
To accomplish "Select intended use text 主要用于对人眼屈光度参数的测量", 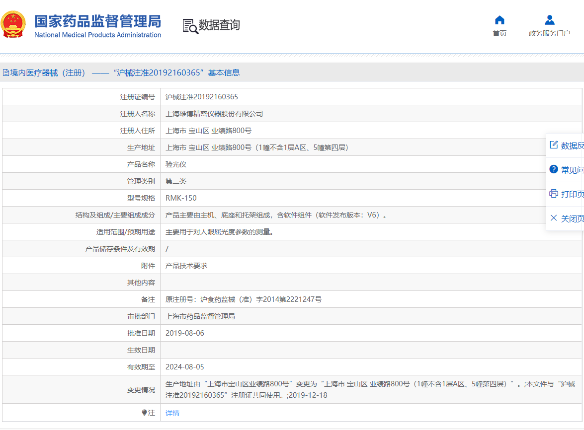I will 221,232.
